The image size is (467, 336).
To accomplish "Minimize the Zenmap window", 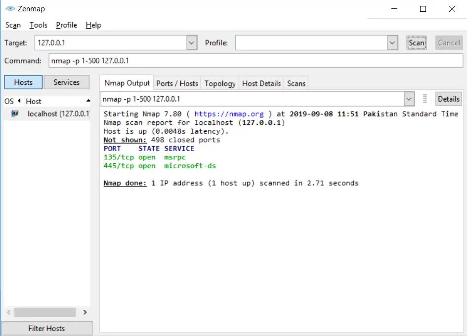I will pos(394,8).
